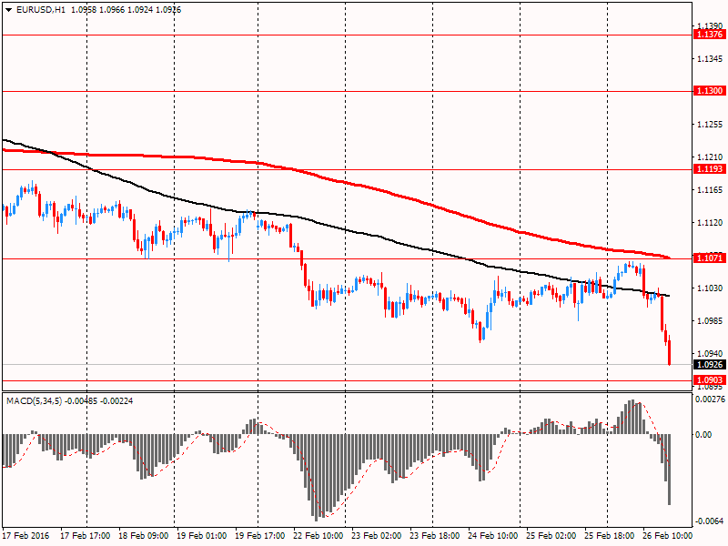Select the -0.0064 MACD scale value

point(710,521)
